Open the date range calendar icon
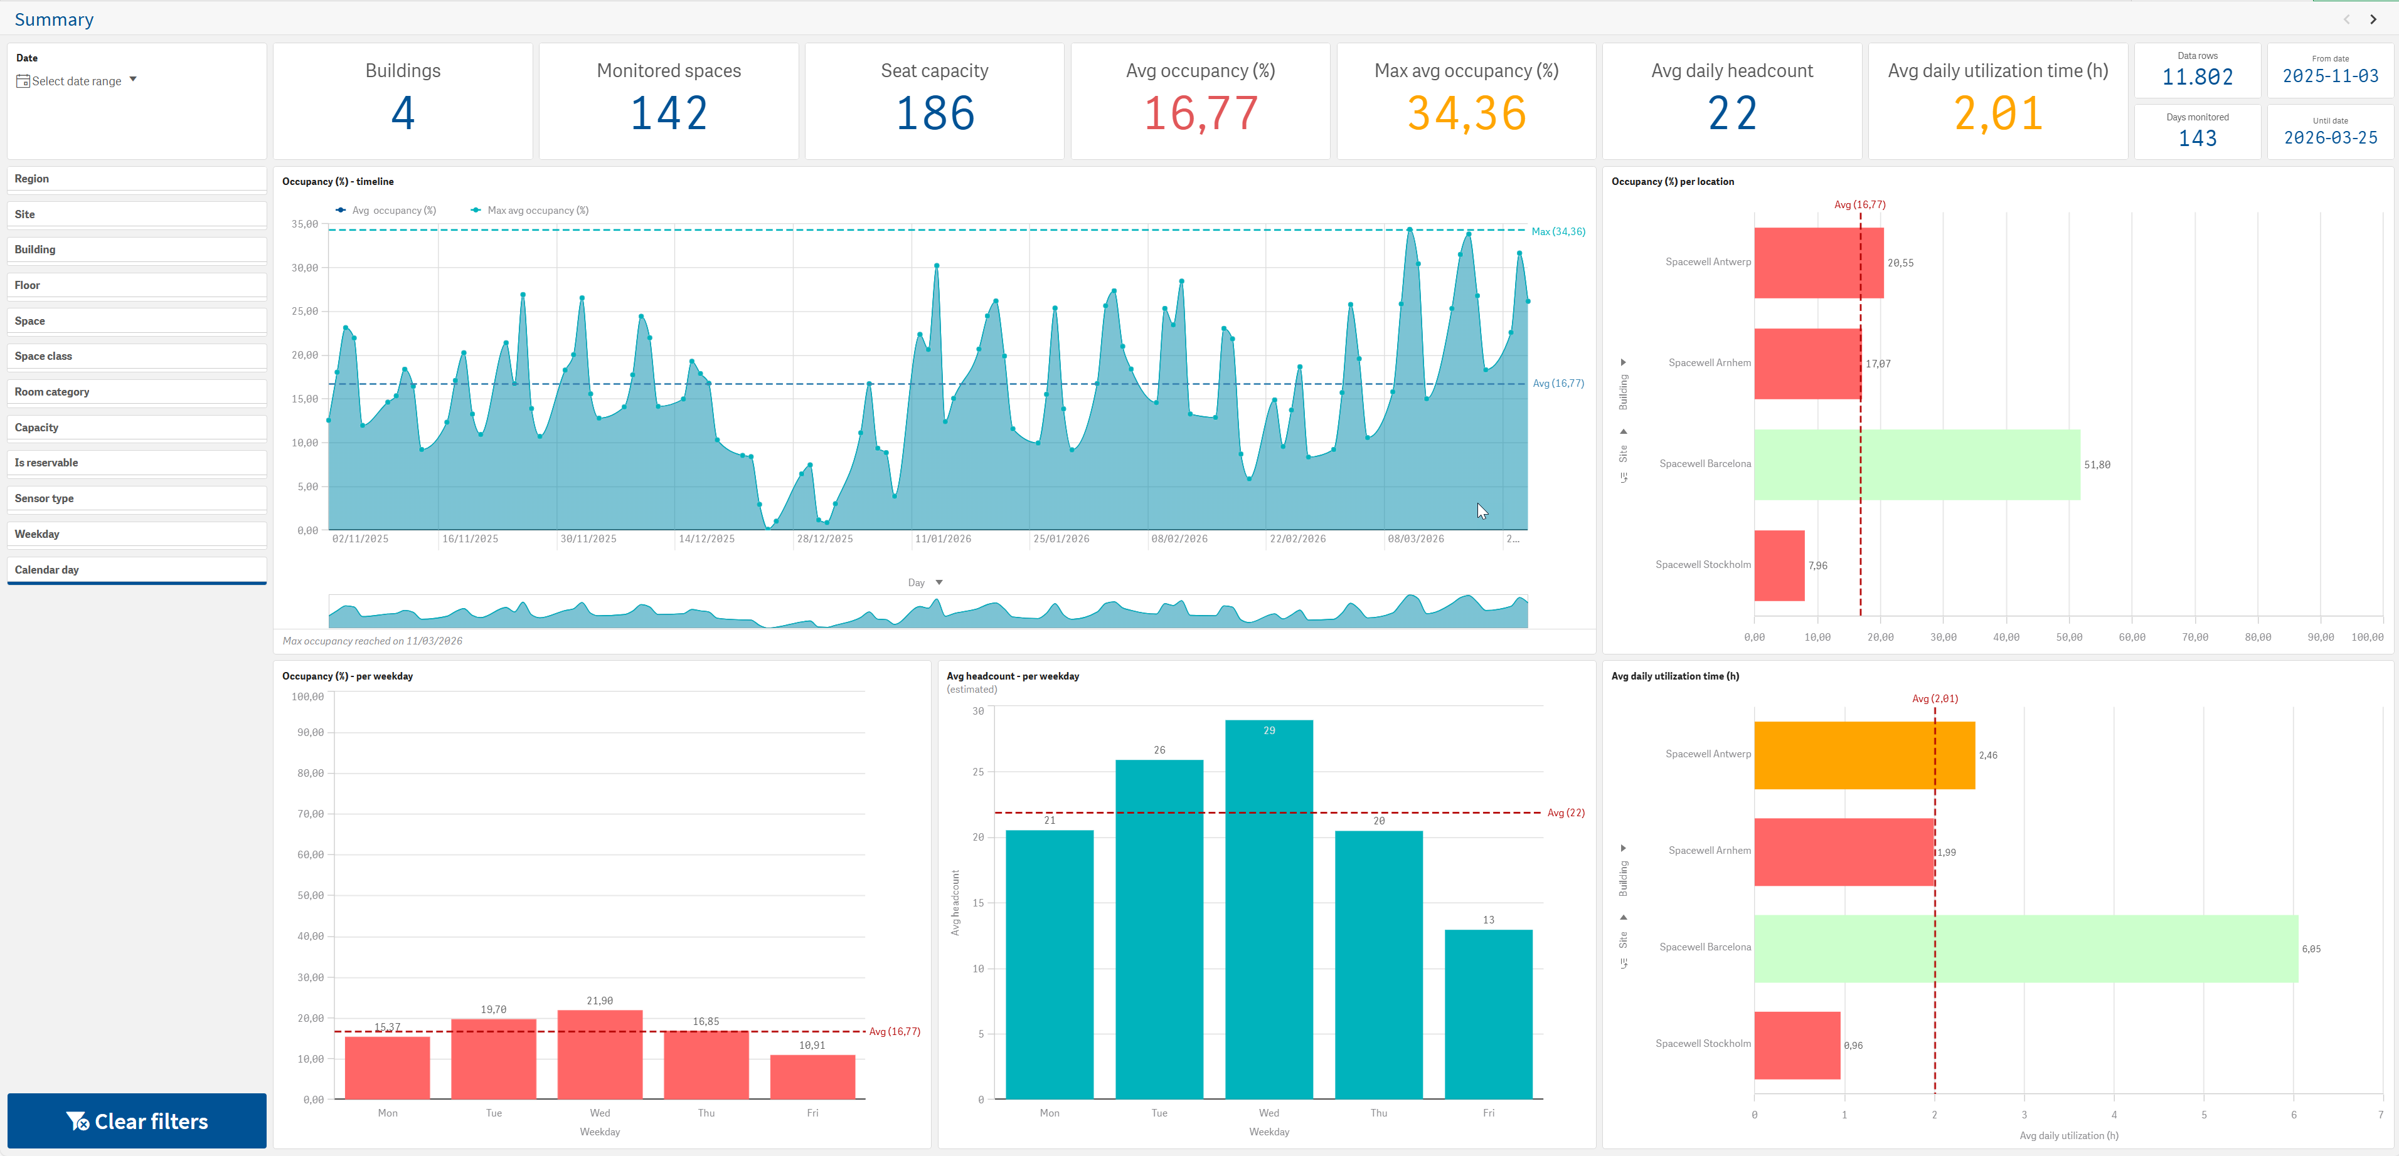The height and width of the screenshot is (1156, 2399). pos(23,81)
